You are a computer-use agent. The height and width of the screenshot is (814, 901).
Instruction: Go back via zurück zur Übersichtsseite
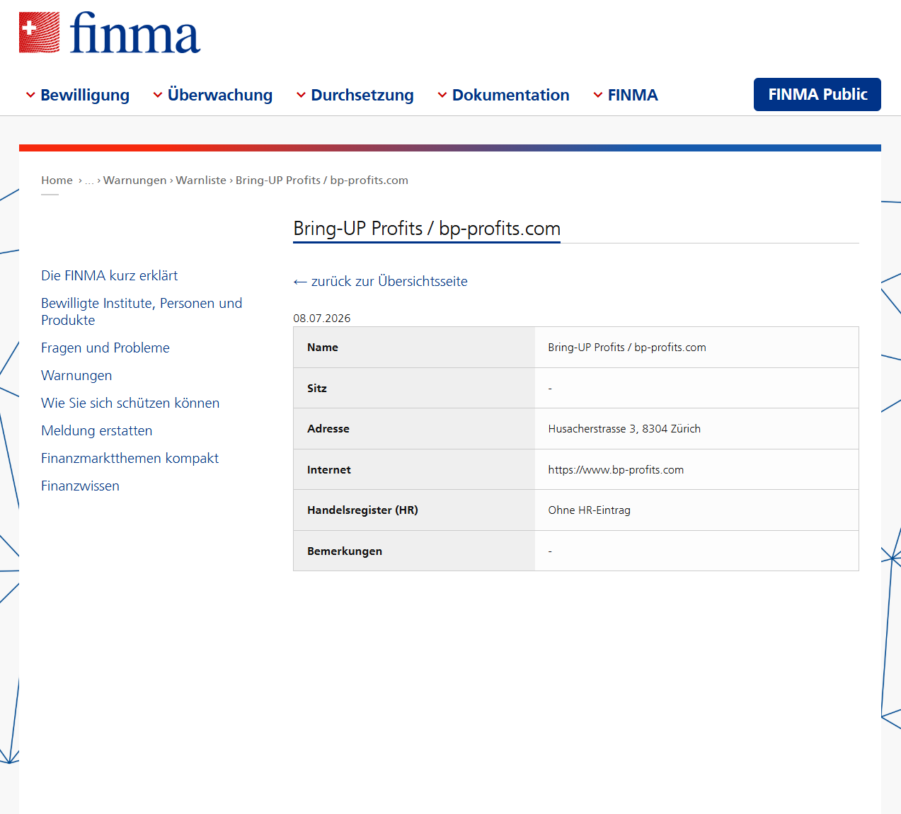click(x=381, y=281)
